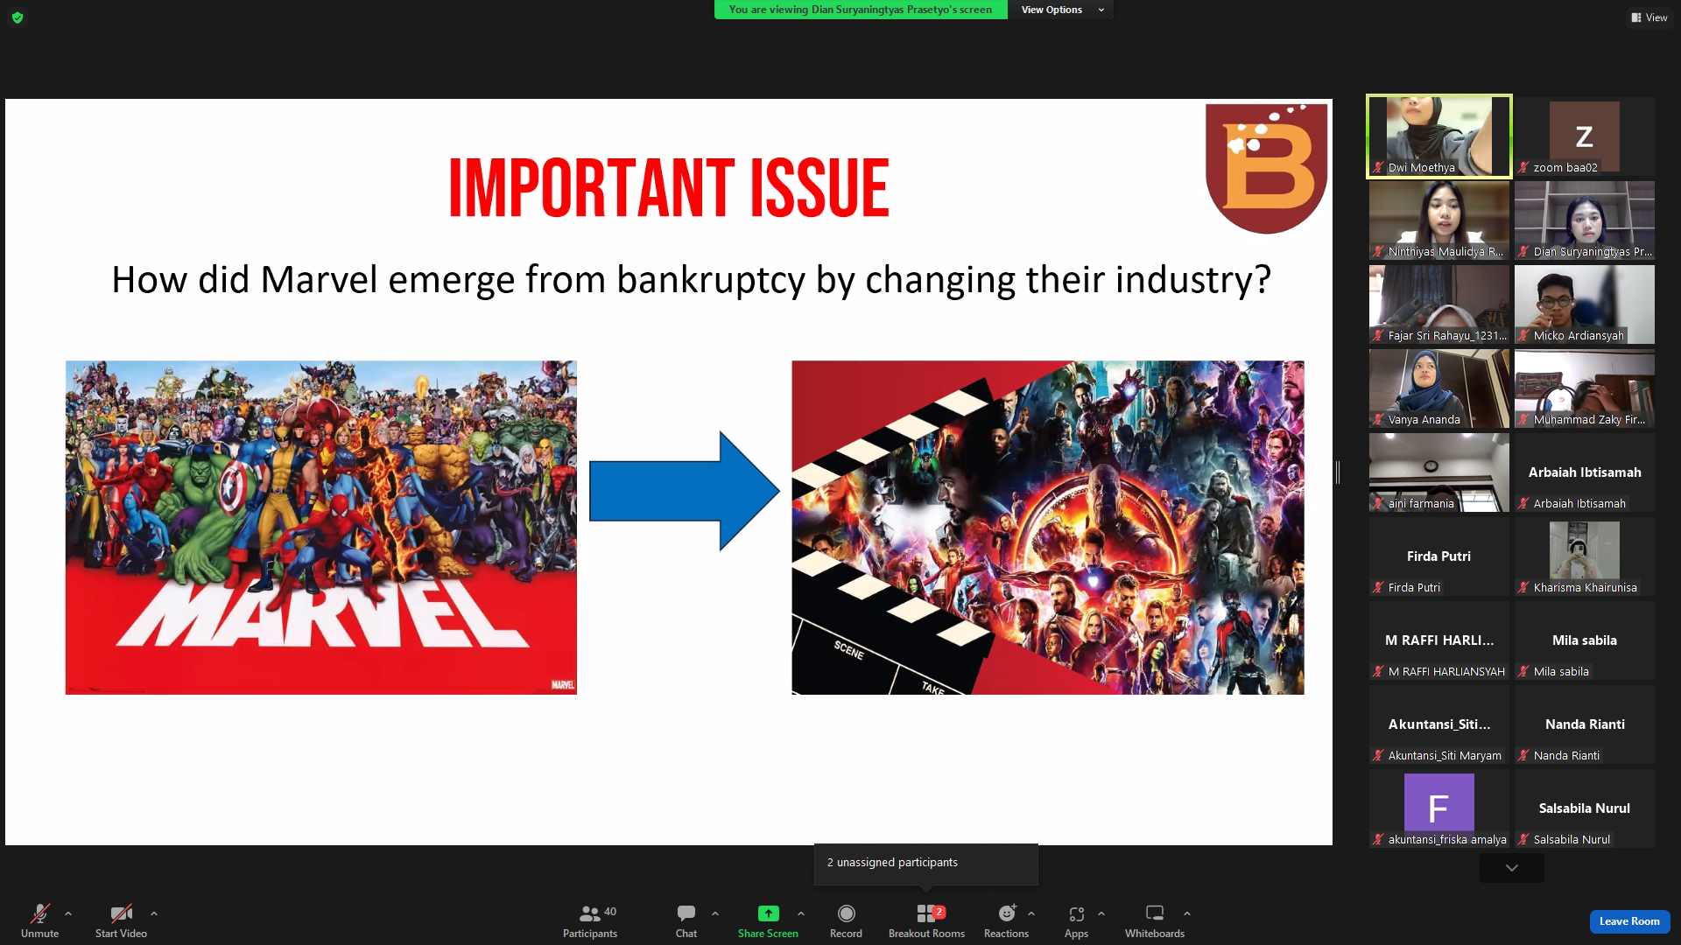The width and height of the screenshot is (1681, 945).
Task: Click the Marvel bankruptcy question text
Action: pyautogui.click(x=691, y=280)
